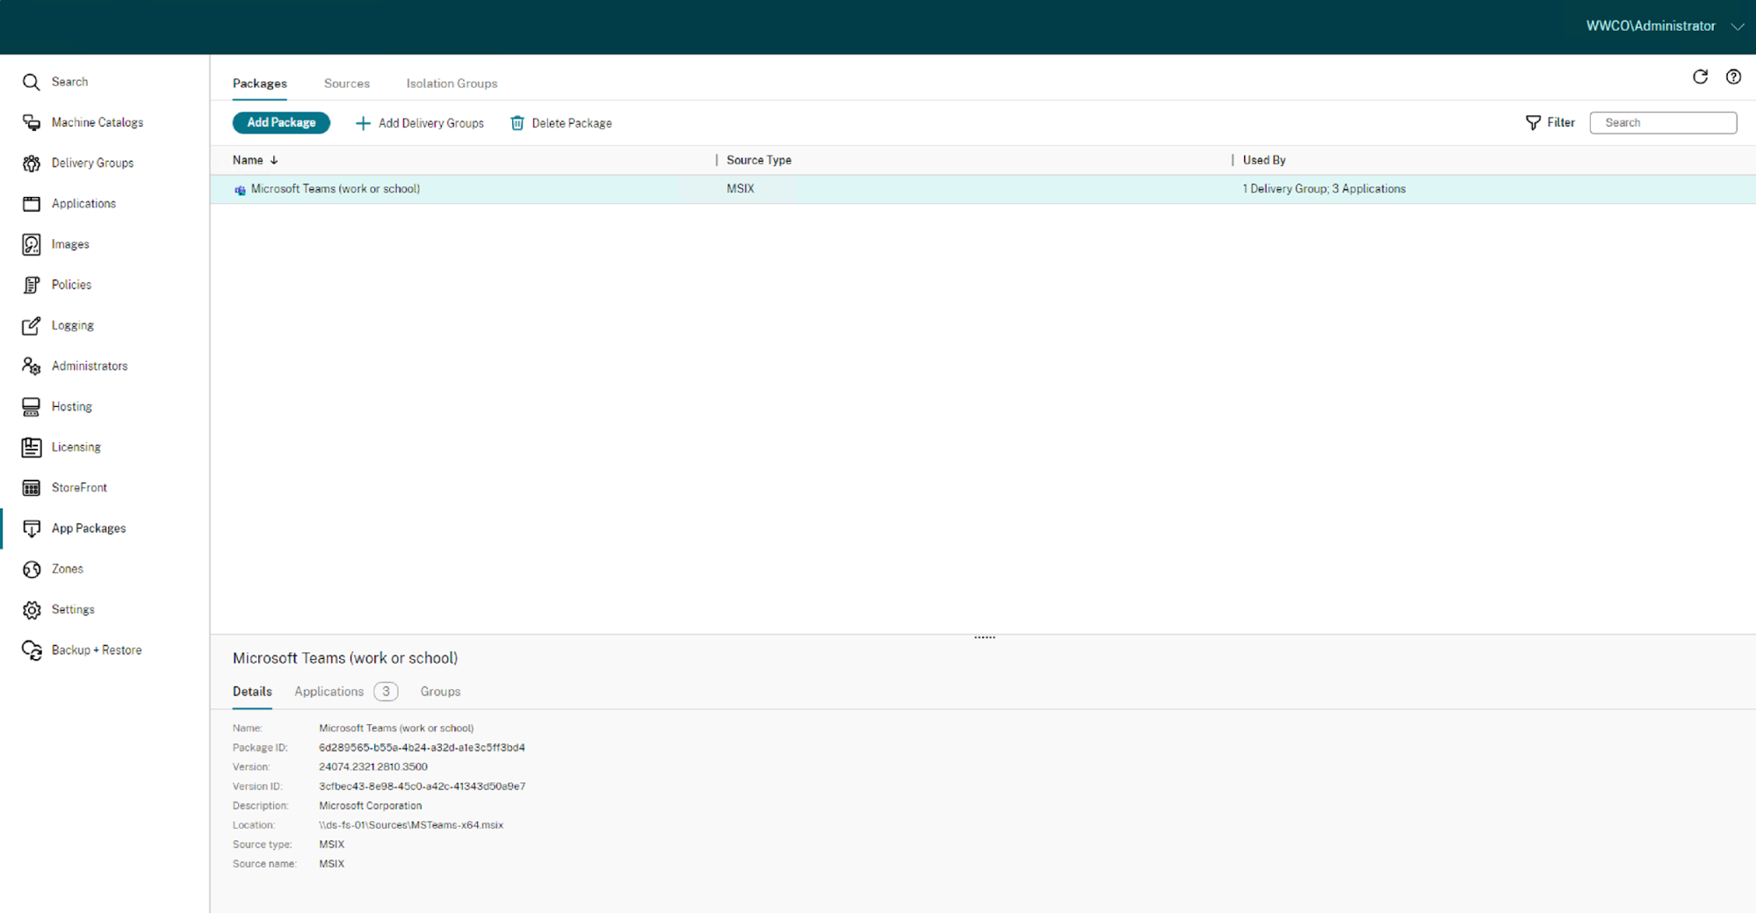Click the Policies icon in the sidebar
Screen dimensions: 1756x914
click(32, 285)
